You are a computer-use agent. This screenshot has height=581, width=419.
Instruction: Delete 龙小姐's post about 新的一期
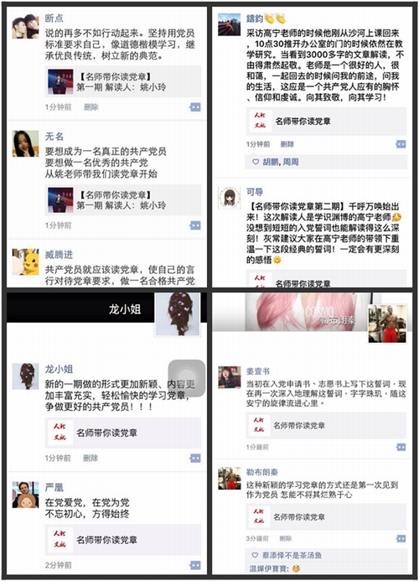[91, 458]
